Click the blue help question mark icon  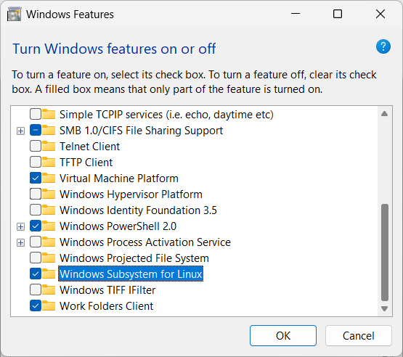[x=383, y=46]
